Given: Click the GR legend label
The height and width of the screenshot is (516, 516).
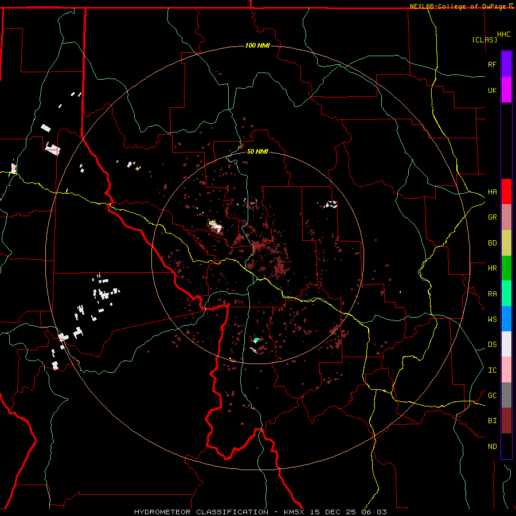Looking at the screenshot, I should coord(492,217).
